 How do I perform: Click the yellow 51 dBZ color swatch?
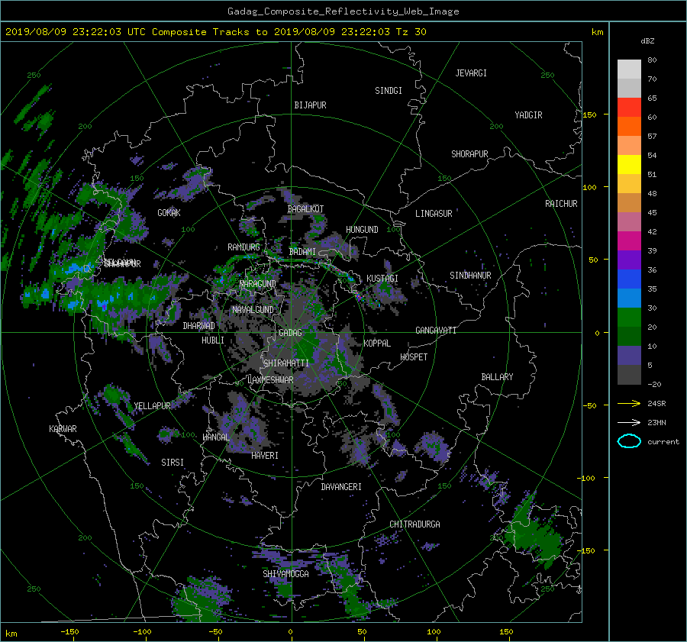click(x=629, y=164)
